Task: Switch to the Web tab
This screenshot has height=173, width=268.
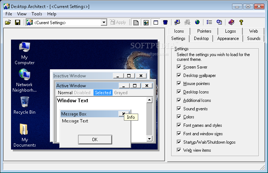Action: [x=253, y=31]
